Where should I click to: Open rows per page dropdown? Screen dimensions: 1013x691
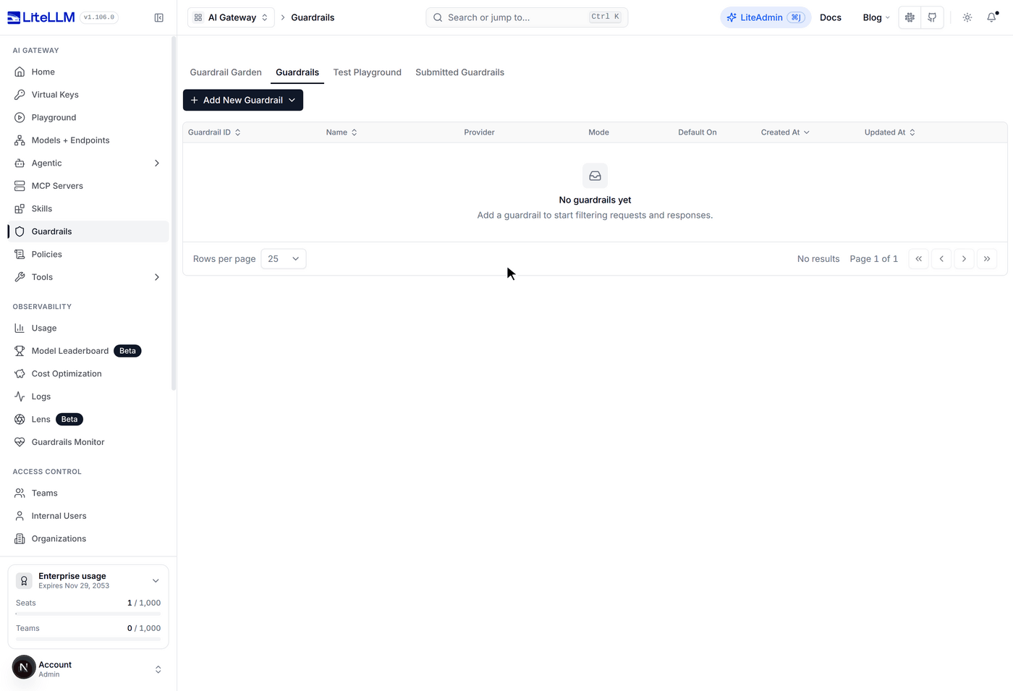tap(283, 258)
